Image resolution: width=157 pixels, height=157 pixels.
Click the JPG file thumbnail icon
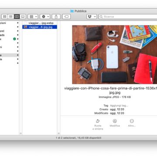[25, 27]
